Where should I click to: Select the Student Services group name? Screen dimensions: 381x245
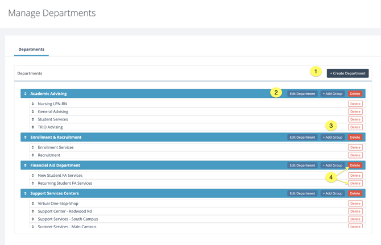tap(53, 119)
